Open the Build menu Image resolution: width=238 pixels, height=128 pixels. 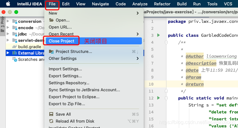pos(182,4)
